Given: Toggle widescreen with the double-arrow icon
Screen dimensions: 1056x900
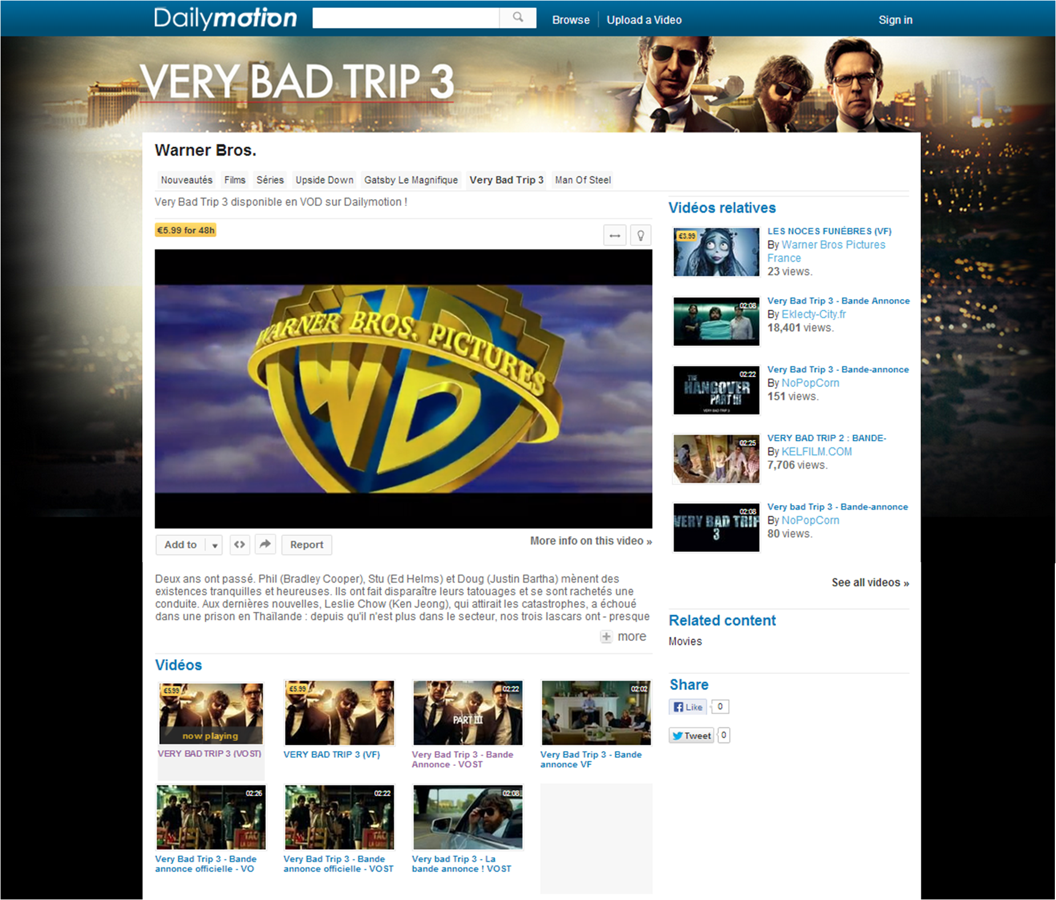Looking at the screenshot, I should (614, 235).
